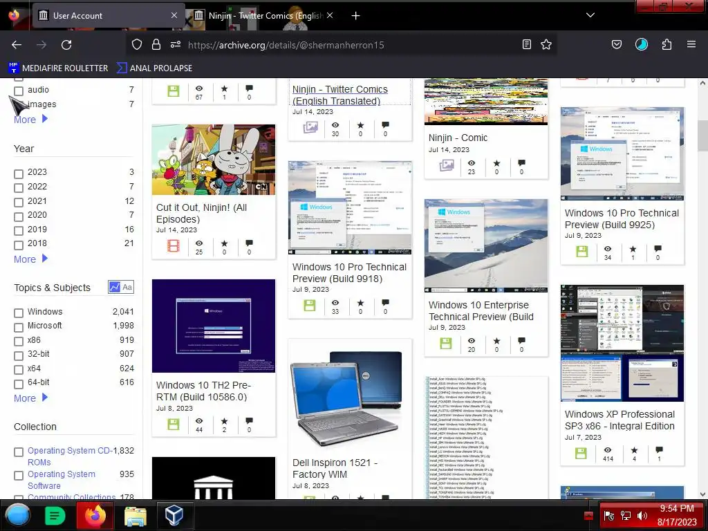Open the Ninjin - Comic item title
This screenshot has height=531, width=708.
(x=458, y=138)
